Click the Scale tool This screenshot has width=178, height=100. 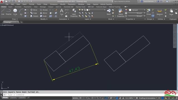(43, 16)
